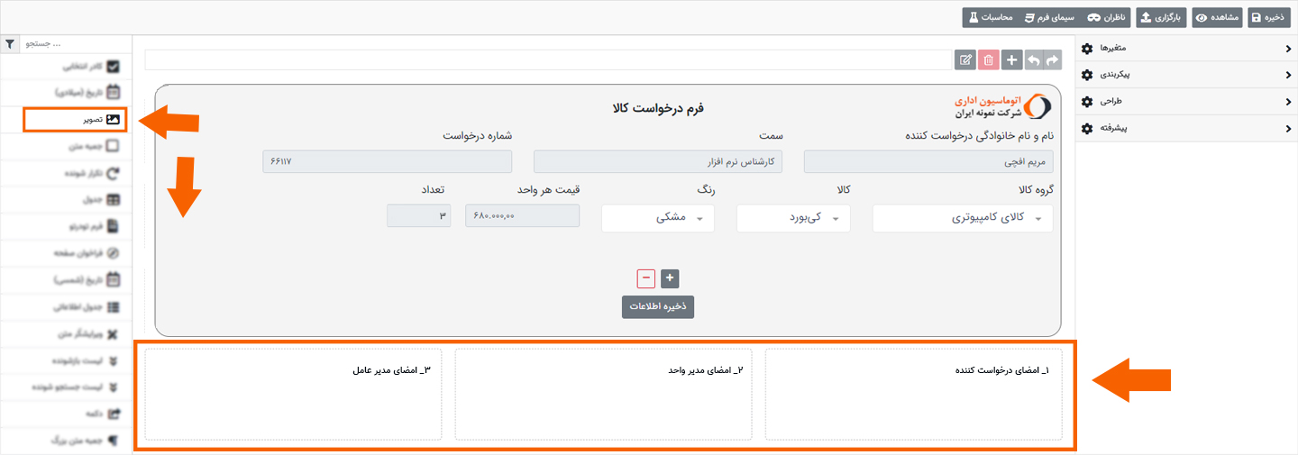Screen dimensions: 1298x455
Task: Select the تصویر (image) component in the sidebar
Action: pyautogui.click(x=75, y=119)
